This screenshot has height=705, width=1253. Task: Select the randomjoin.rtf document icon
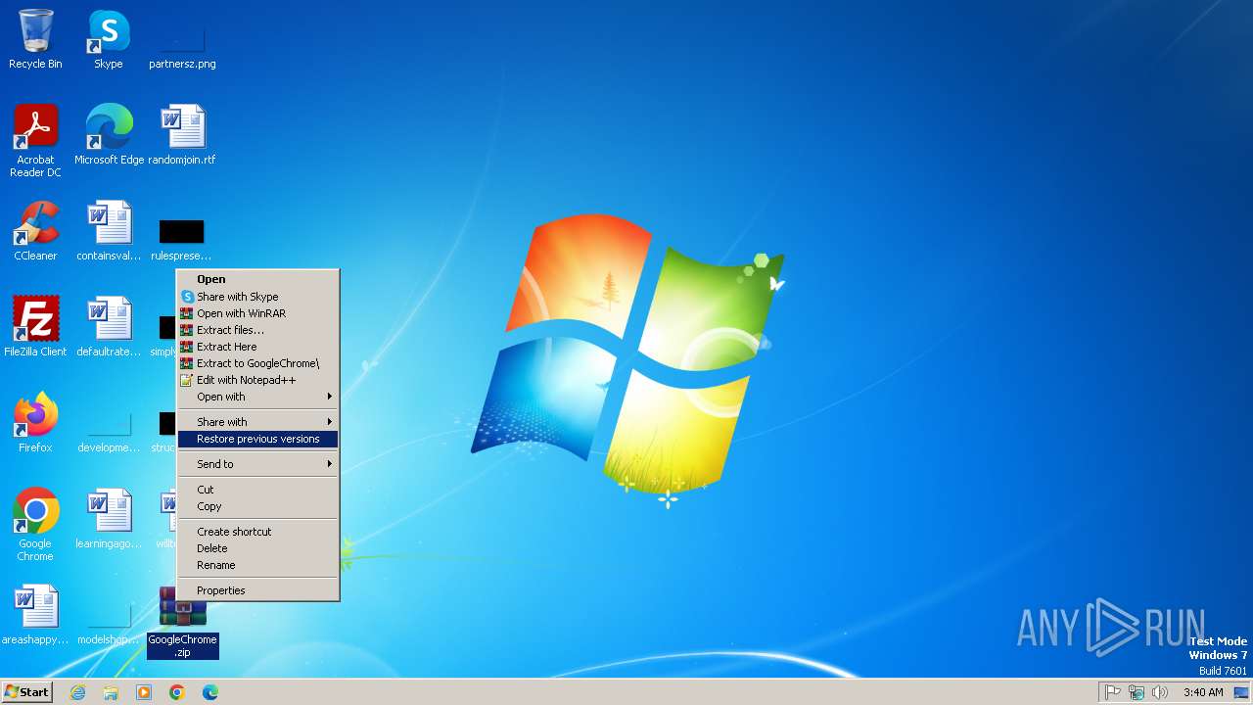point(182,135)
